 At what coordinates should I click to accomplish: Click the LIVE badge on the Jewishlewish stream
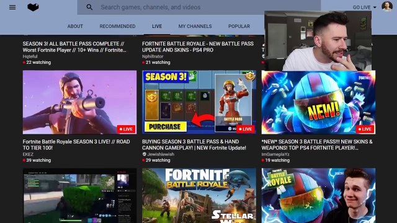(x=246, y=129)
